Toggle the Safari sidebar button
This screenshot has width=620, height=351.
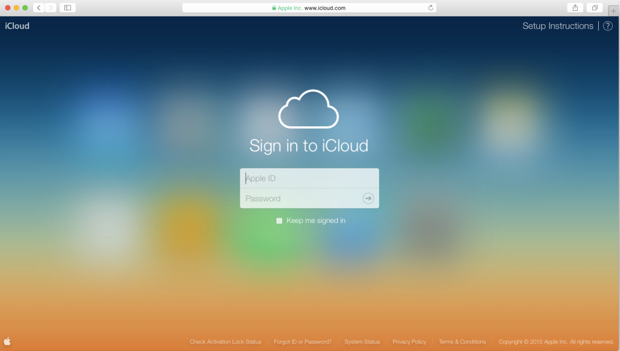click(x=68, y=8)
